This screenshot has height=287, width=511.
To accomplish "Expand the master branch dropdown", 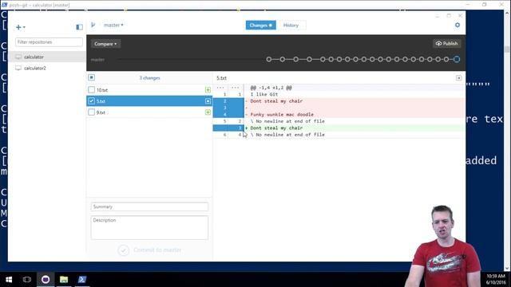I will point(113,25).
